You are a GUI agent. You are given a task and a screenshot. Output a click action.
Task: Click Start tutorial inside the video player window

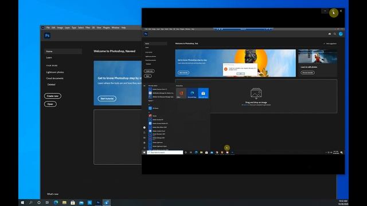click(x=183, y=73)
